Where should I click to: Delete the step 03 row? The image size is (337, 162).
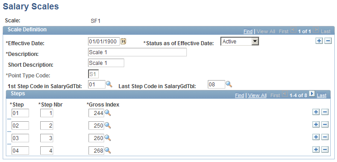(x=325, y=137)
